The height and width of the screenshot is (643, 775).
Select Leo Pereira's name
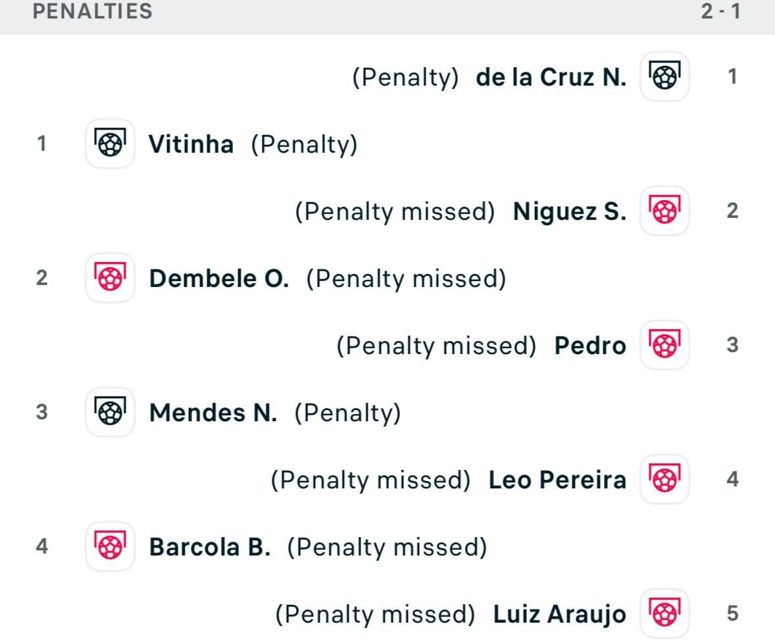[x=557, y=480]
